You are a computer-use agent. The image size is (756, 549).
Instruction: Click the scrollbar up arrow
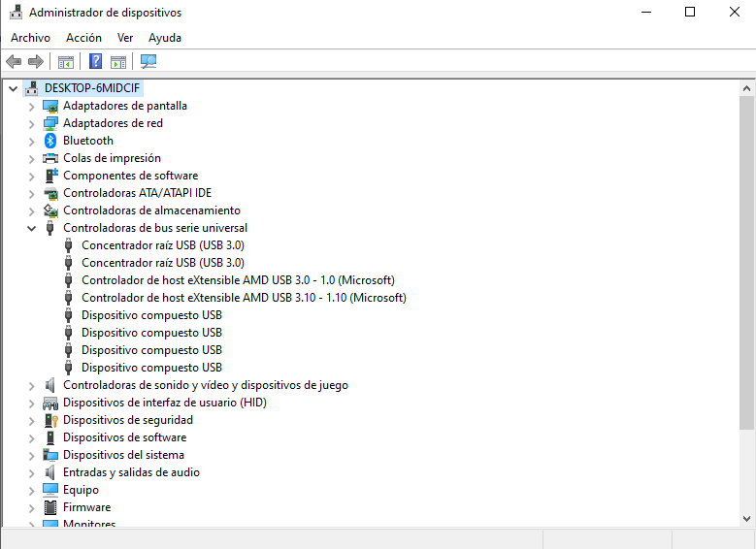click(x=746, y=88)
